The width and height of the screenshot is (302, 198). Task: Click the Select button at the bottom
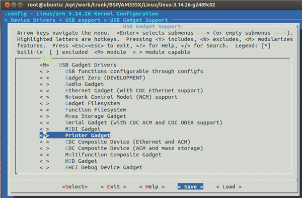click(74, 186)
